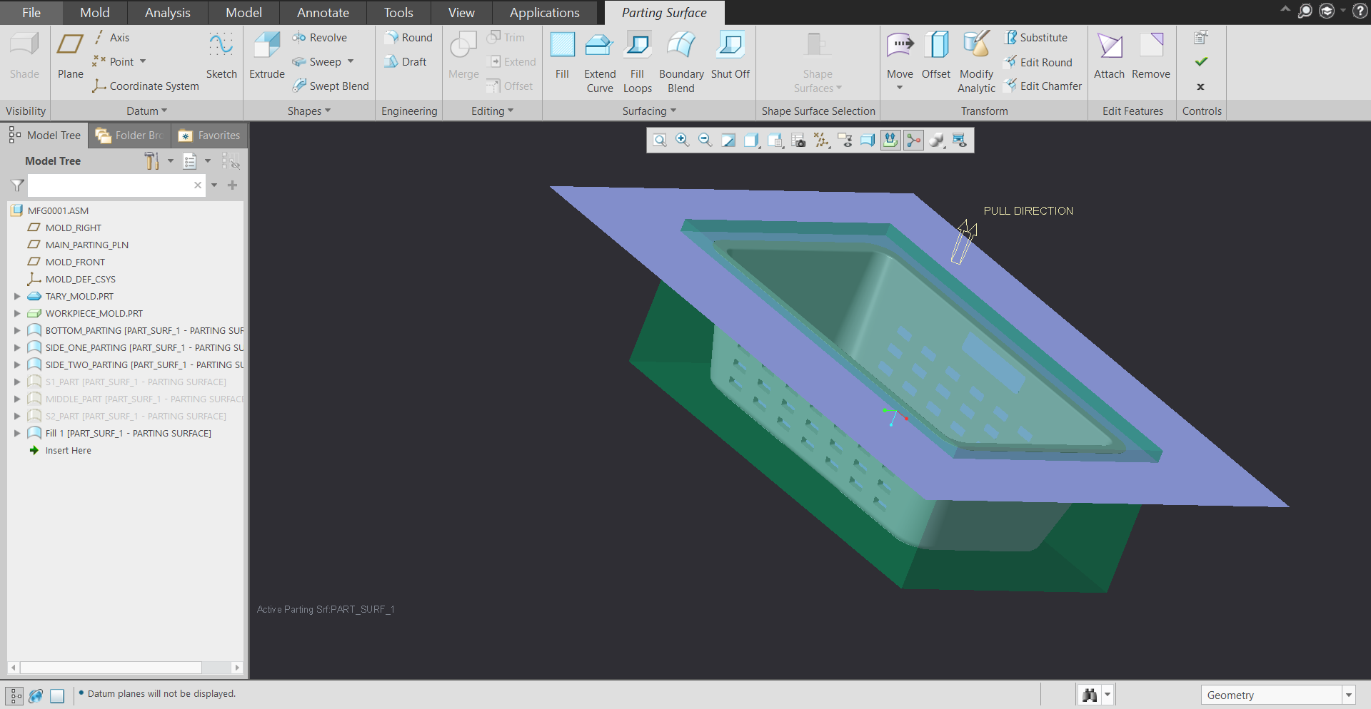Screen dimensions: 1371x709
Task: Click the Fill surface tool
Action: tap(562, 55)
